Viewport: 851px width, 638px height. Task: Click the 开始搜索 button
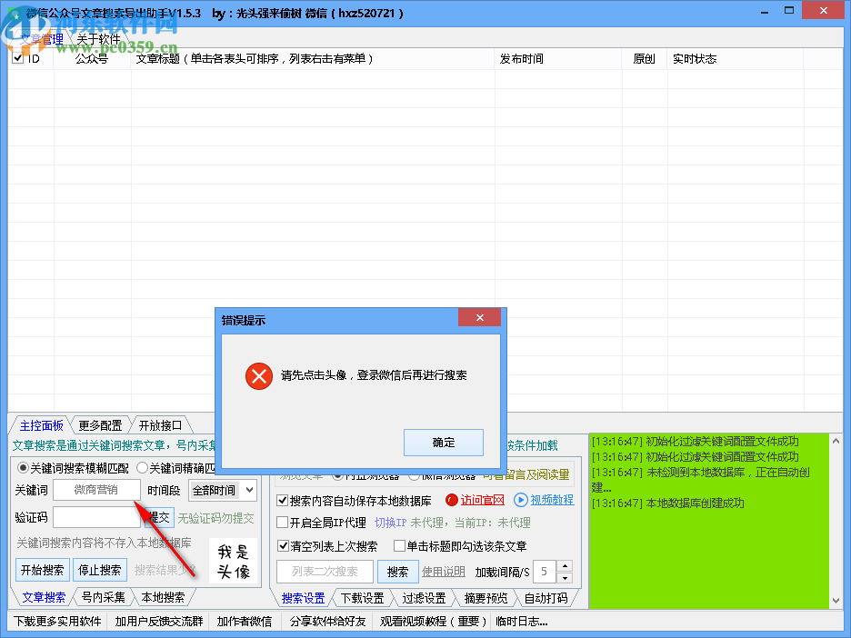tap(42, 570)
